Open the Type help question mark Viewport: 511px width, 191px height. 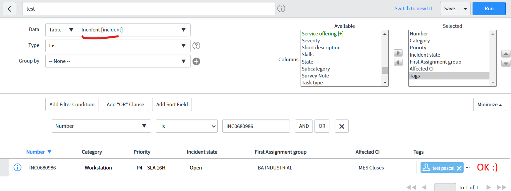click(196, 46)
